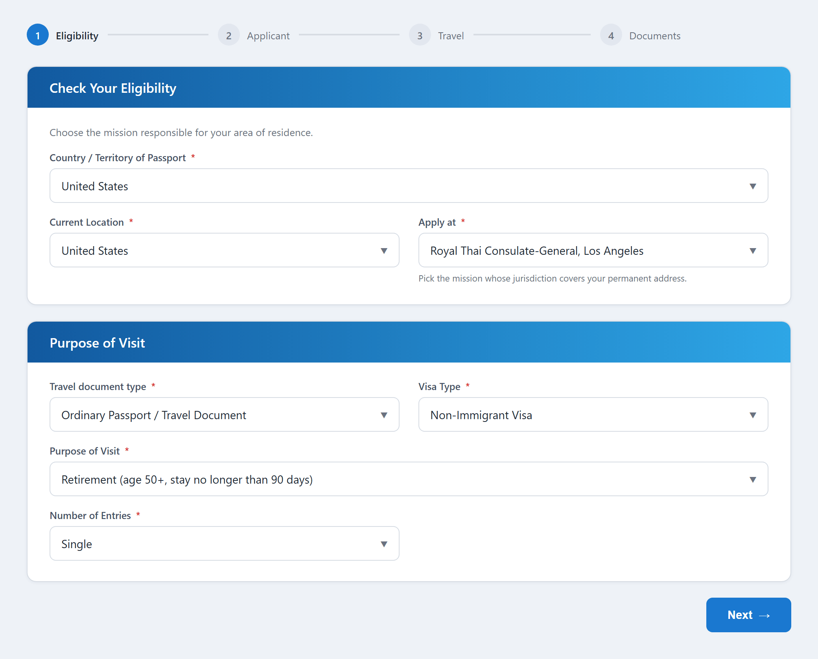Open the Current Location dropdown
The width and height of the screenshot is (818, 659).
pos(225,250)
